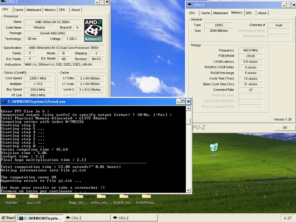Click the Voltage 1.200 v field
This screenshot has height=222, width=296.
[x=72, y=39]
